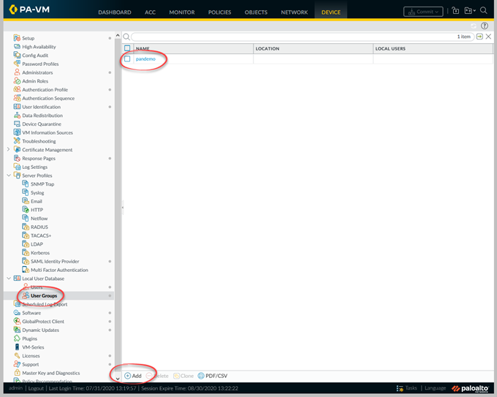Switch to the POLICIES tab
This screenshot has height=397, width=497.
point(219,12)
